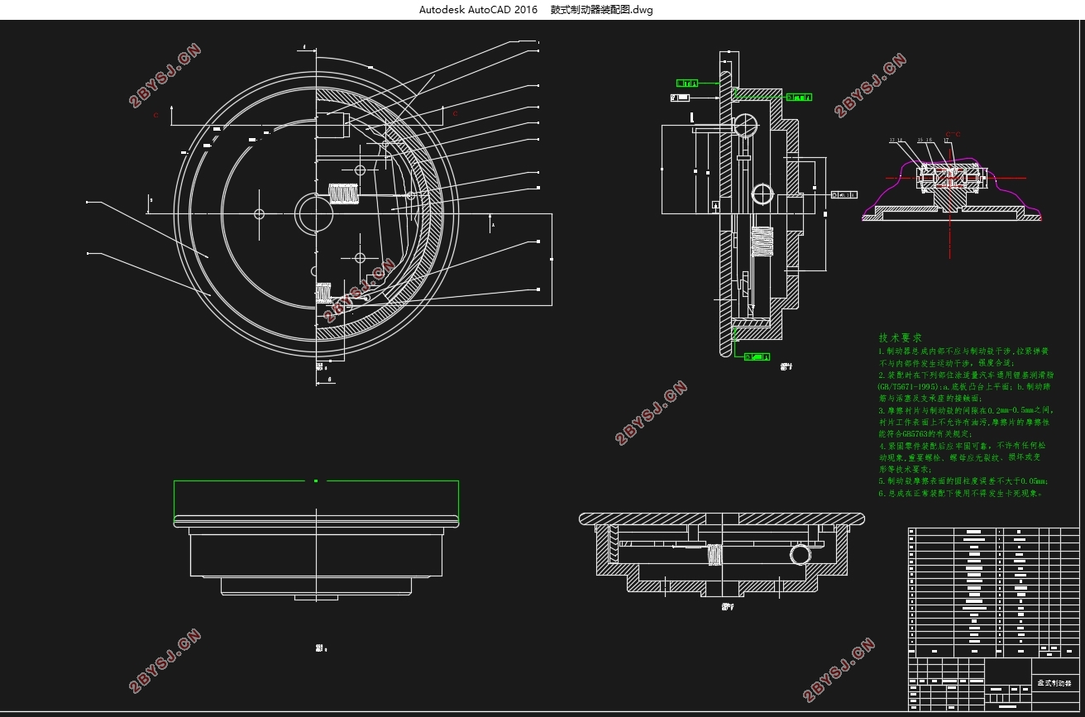This screenshot has width=1085, height=717.
Task: Select the return spring coil in the front view
Action: point(344,194)
